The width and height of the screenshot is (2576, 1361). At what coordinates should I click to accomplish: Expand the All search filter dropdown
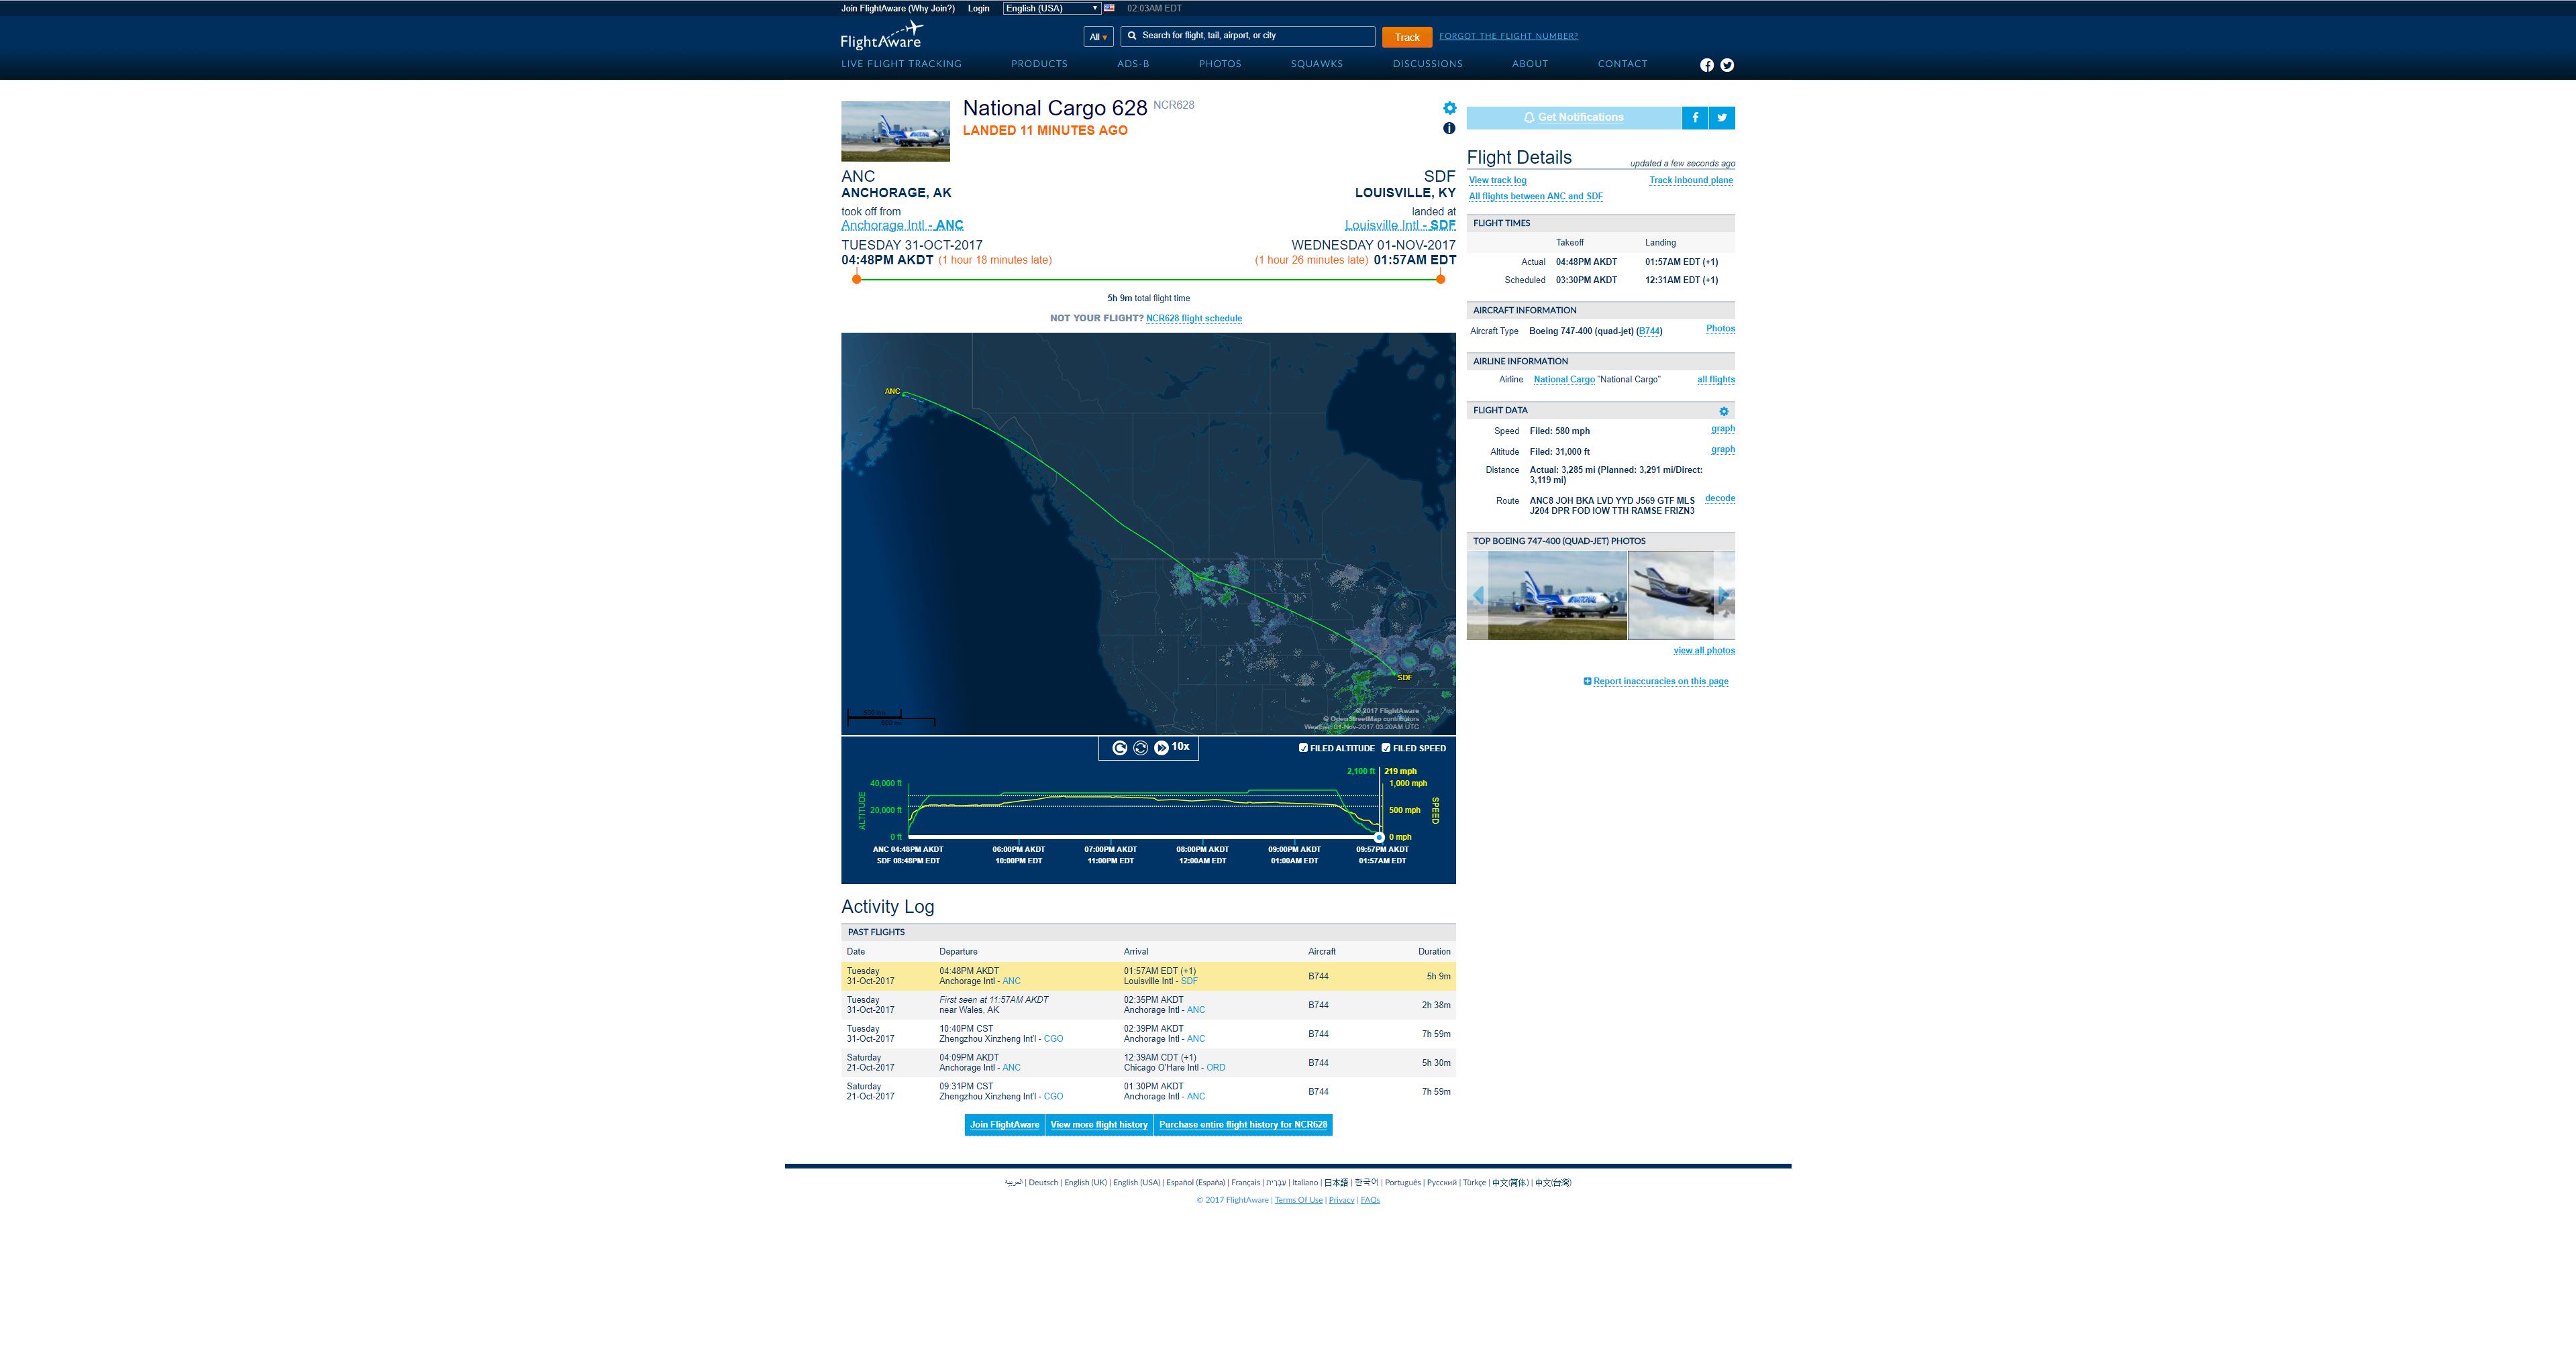point(1098,37)
